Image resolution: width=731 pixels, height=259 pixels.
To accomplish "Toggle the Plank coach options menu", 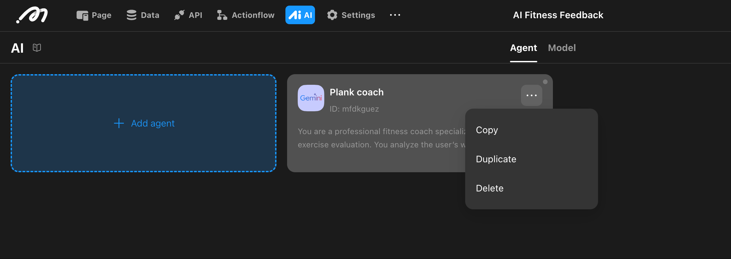I will coord(531,95).
